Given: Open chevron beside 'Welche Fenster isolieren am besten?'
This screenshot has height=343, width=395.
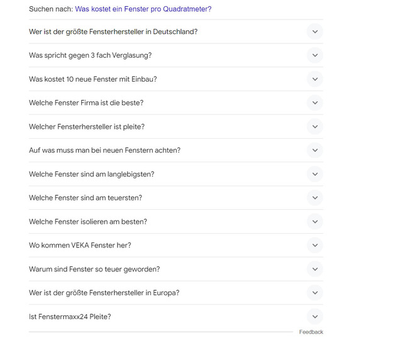Looking at the screenshot, I should click(x=315, y=222).
